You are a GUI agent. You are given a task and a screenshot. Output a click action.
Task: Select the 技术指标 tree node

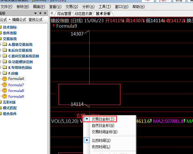click(10, 27)
